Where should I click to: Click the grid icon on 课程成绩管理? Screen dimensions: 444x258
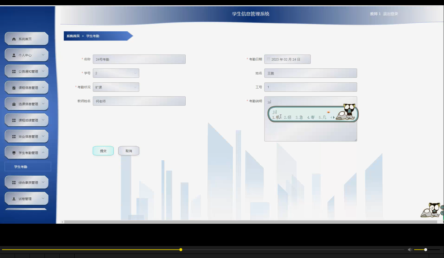click(x=13, y=120)
